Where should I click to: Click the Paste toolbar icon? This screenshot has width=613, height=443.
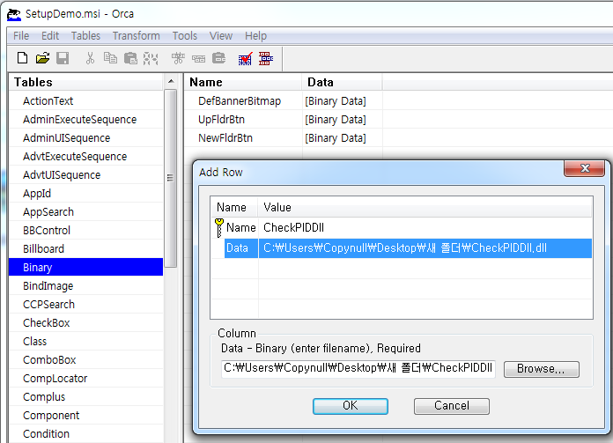130,58
